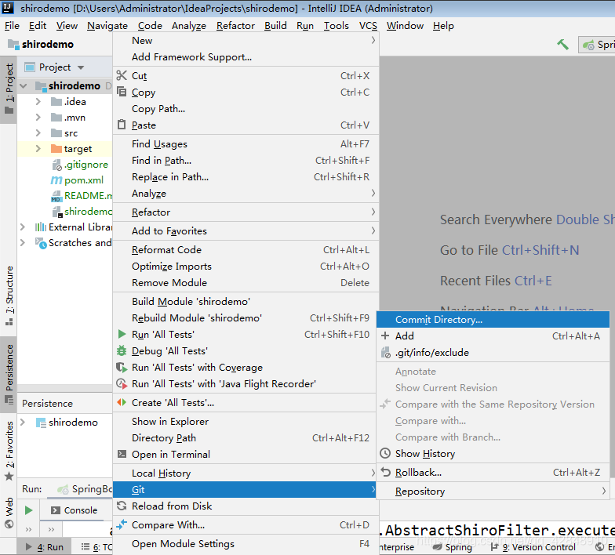Select Find in Path... entry

pyautogui.click(x=246, y=160)
